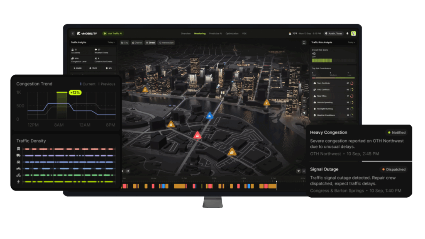
Task: Open the user profile avatar
Action: [354, 34]
